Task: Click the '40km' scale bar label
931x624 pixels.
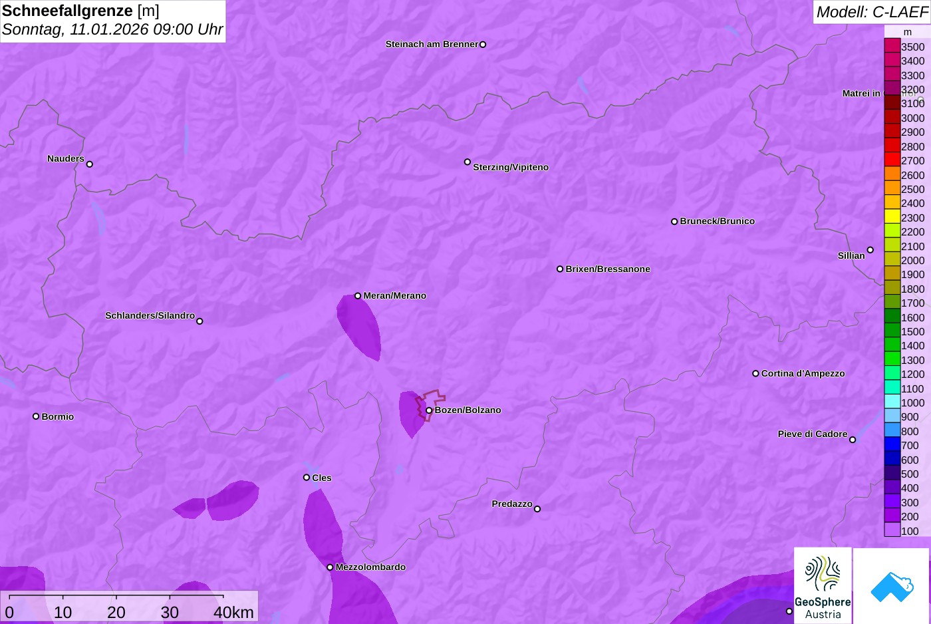Action: (x=233, y=613)
